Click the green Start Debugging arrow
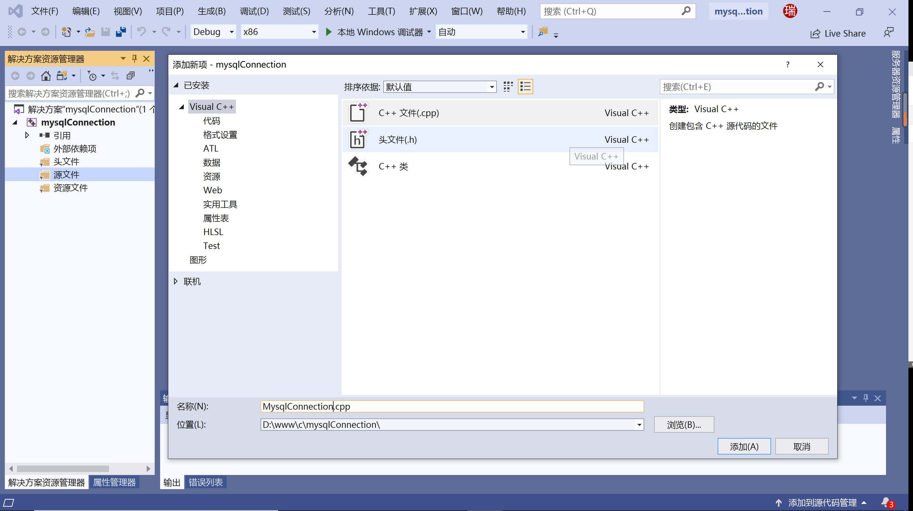 point(328,32)
